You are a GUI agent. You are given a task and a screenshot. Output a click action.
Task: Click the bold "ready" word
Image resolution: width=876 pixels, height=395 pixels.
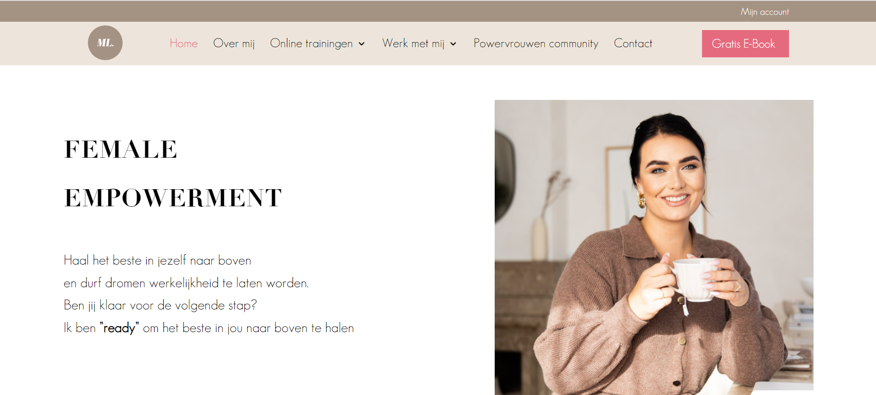119,328
